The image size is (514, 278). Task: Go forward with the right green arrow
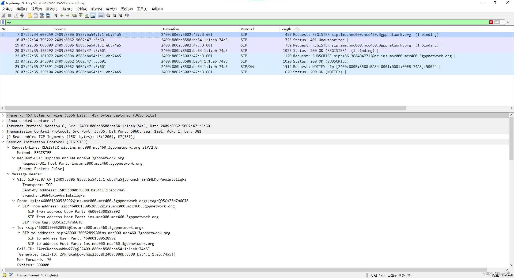click(x=68, y=16)
